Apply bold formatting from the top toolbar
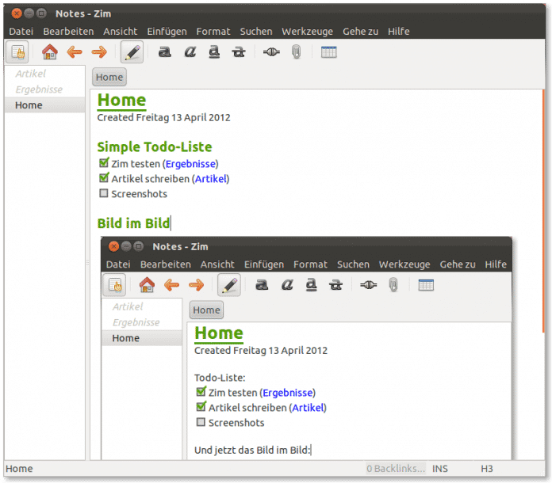Image resolution: width=552 pixels, height=483 pixels. [x=165, y=52]
